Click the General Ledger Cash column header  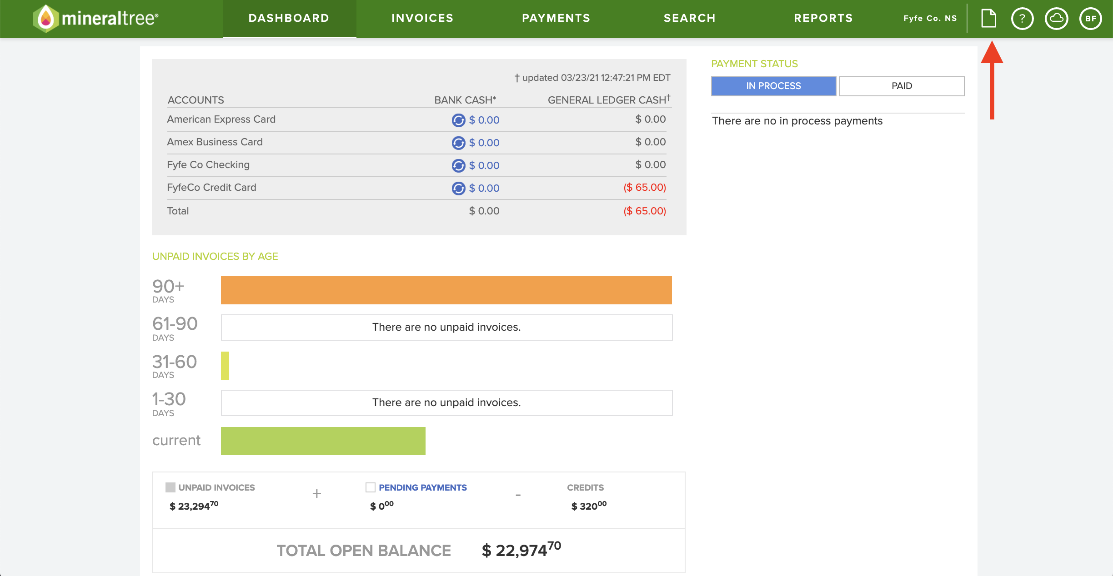pos(609,99)
